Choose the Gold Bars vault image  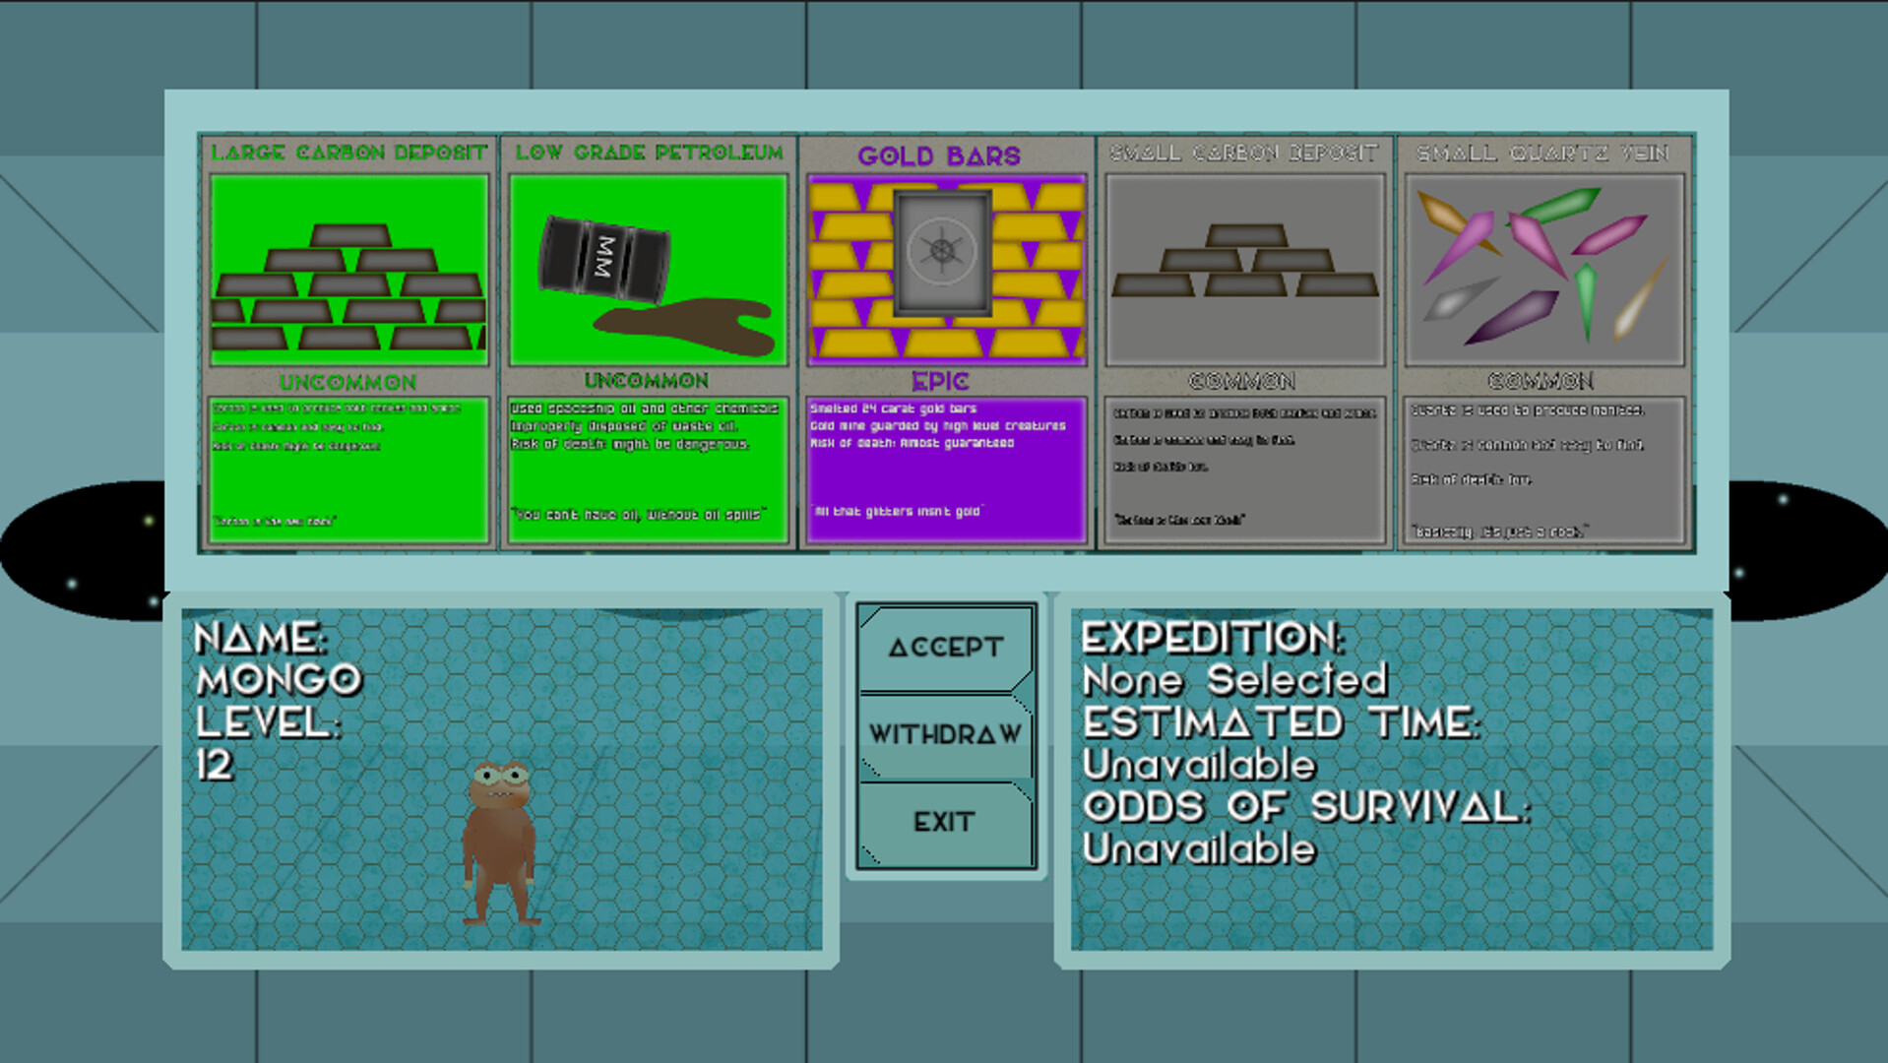tap(945, 270)
